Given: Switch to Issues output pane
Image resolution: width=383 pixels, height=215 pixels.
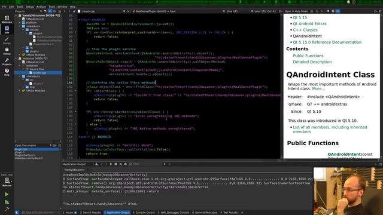Looking at the screenshot, I should point(70,213).
